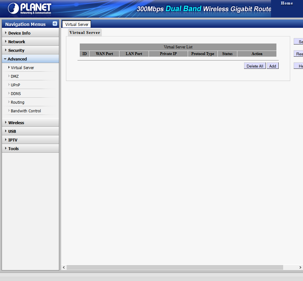Expand the Wireless menu section
The width and height of the screenshot is (303, 281).
coord(16,123)
